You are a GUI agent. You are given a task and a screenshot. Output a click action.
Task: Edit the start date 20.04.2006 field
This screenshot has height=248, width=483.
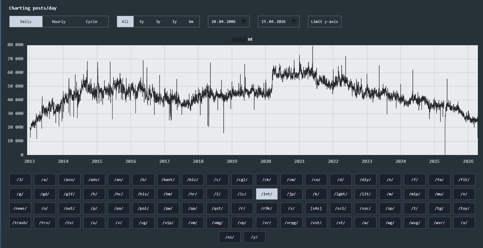point(229,22)
